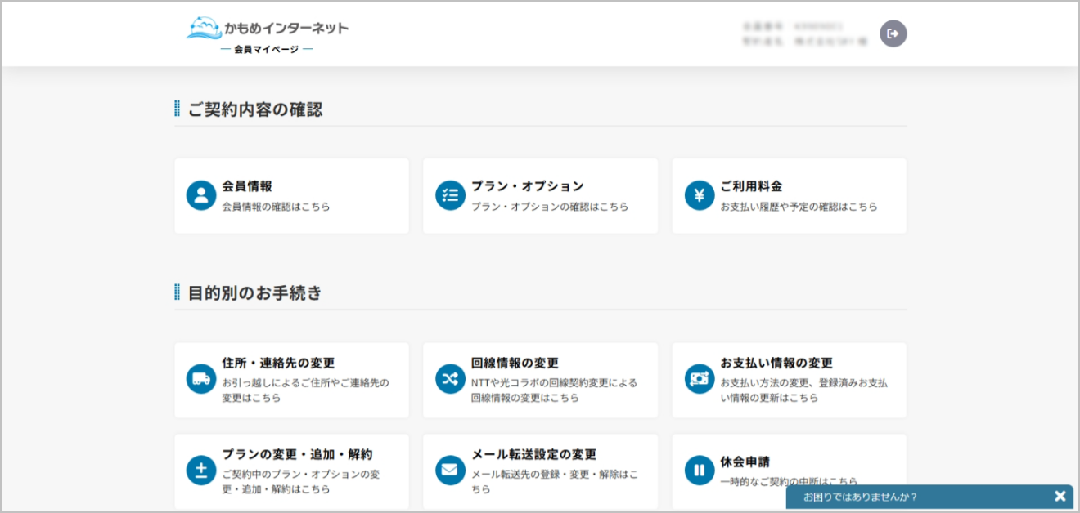Open the お困りではありませんか？ help bar
1080x513 pixels.
[861, 497]
